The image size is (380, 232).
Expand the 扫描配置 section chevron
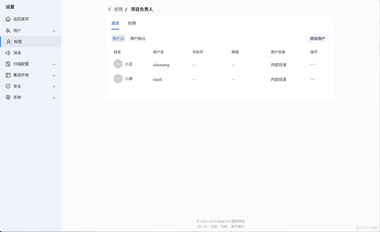pyautogui.click(x=54, y=64)
